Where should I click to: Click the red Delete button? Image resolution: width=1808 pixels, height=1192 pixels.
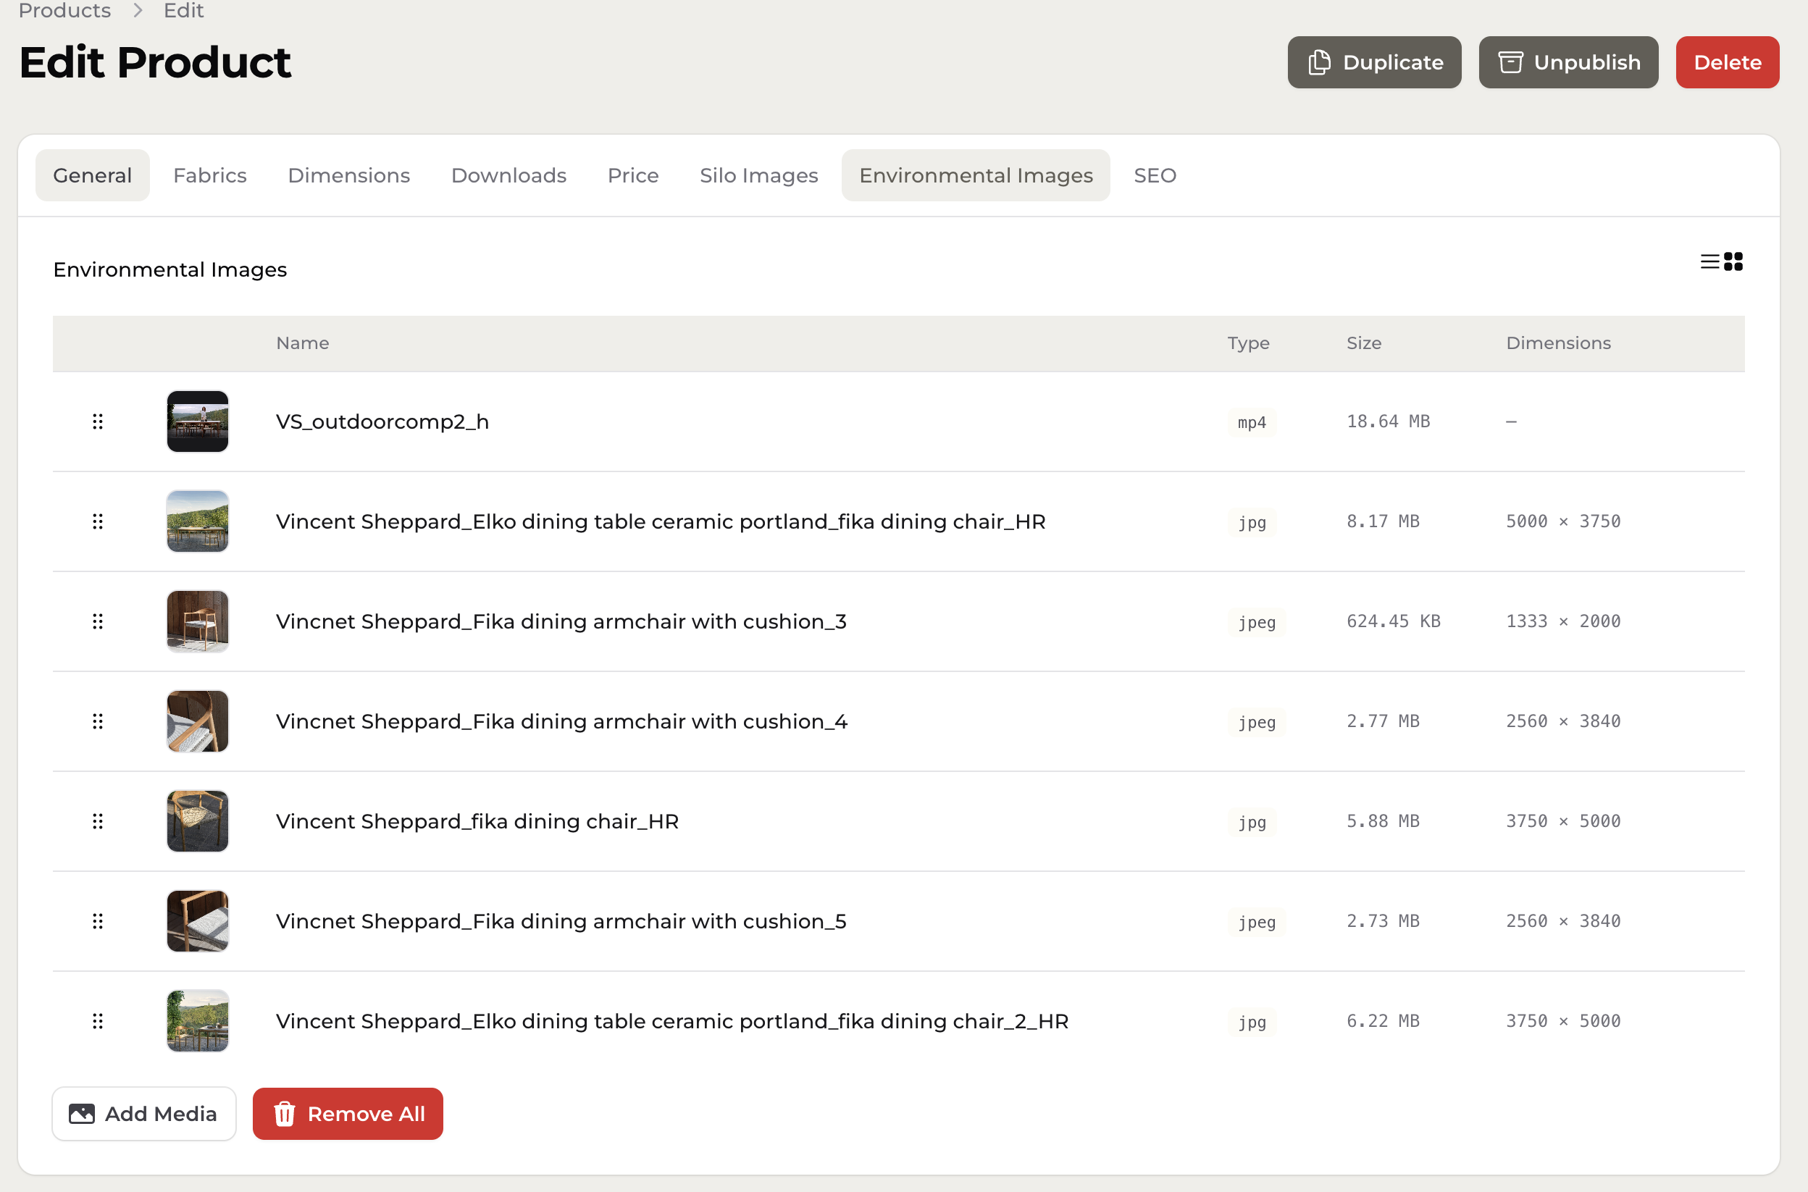[1728, 62]
